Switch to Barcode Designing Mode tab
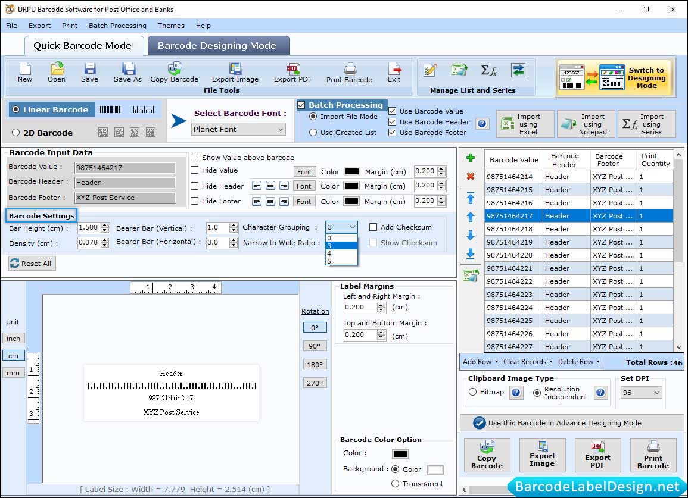688x498 pixels. 219,46
